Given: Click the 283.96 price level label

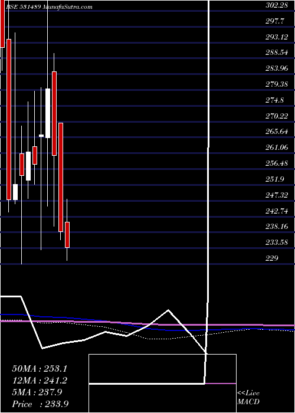Looking at the screenshot, I should click(x=276, y=68).
